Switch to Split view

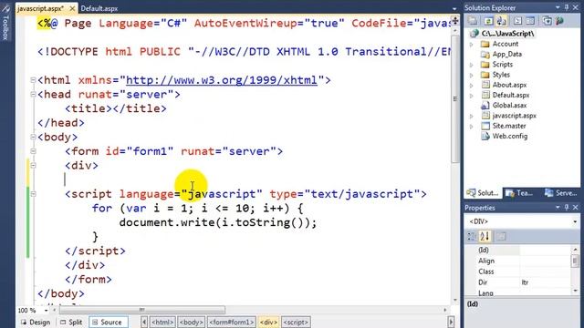[71, 322]
